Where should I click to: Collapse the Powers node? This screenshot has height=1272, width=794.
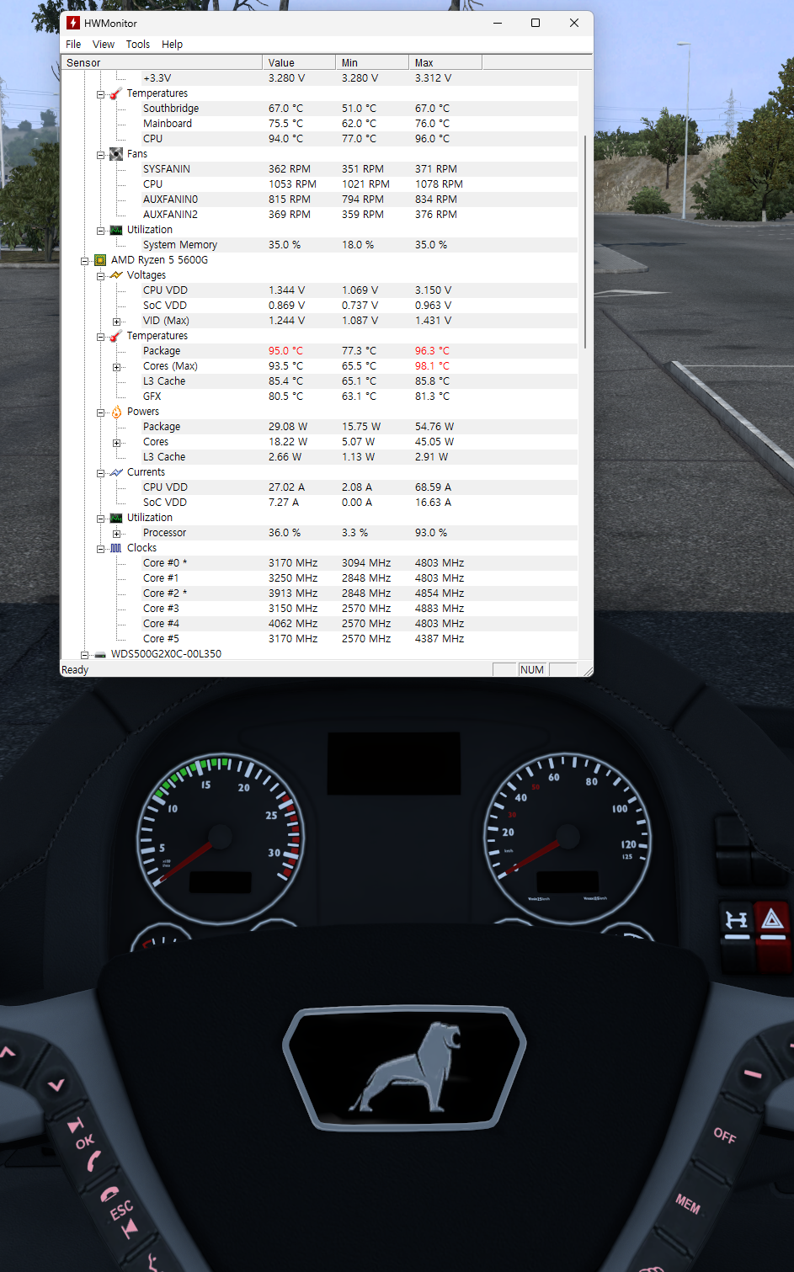(100, 412)
